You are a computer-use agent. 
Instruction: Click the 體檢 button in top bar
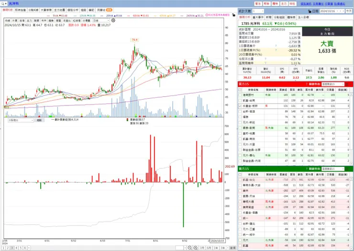click(x=275, y=4)
